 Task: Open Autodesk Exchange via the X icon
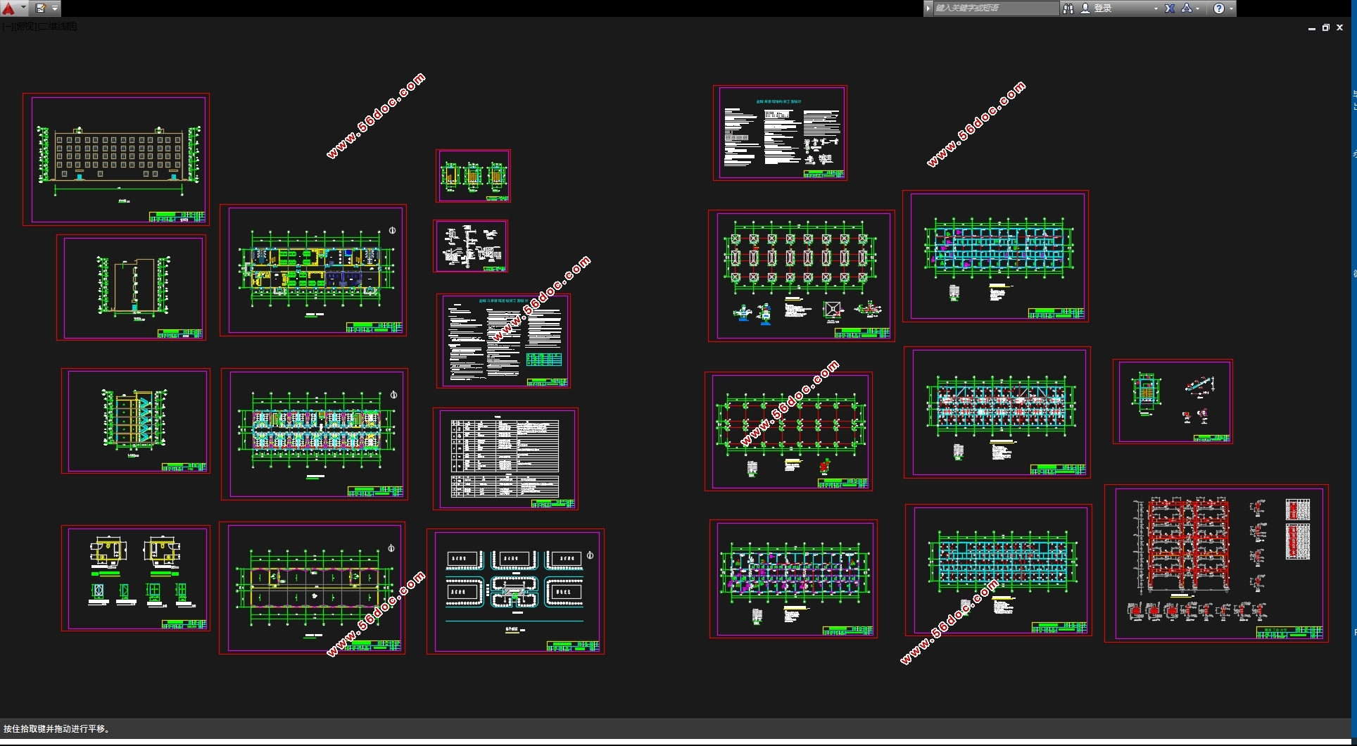pos(1170,8)
